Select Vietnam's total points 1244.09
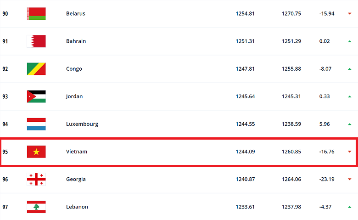This screenshot has height=220, width=358. click(245, 152)
